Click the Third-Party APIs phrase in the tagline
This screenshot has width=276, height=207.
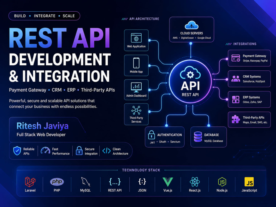click(x=98, y=90)
